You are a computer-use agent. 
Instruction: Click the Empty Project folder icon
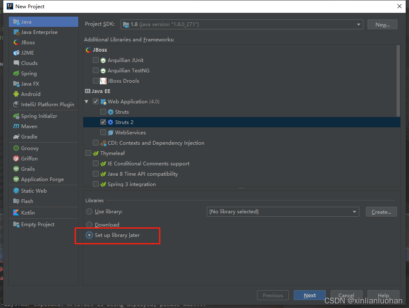16,224
